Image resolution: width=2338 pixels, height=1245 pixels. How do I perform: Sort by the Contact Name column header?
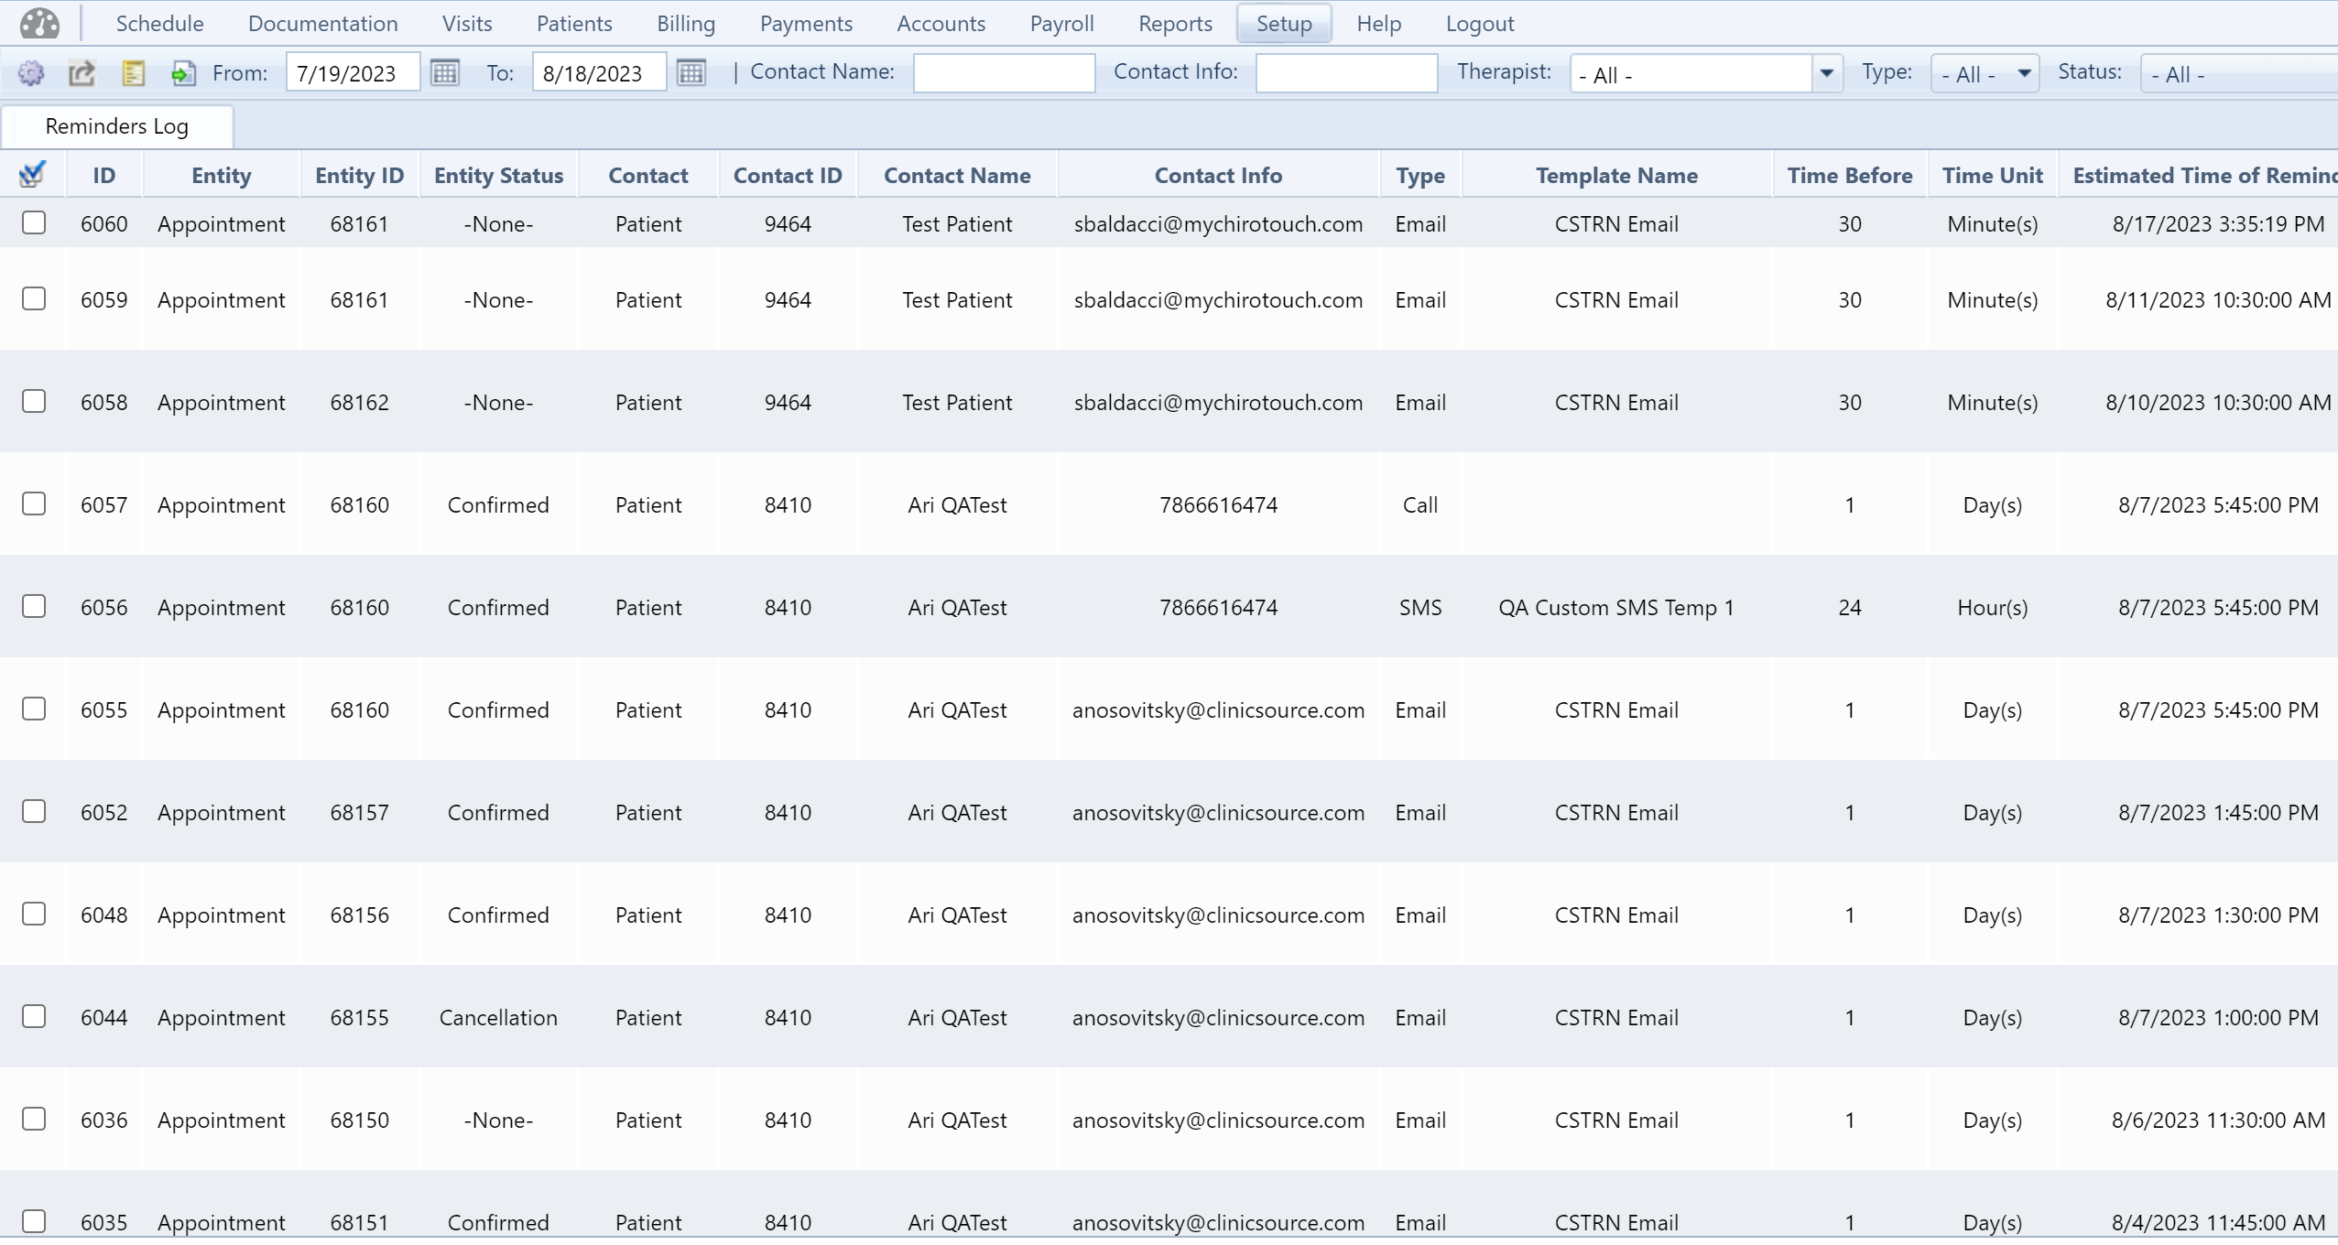click(x=957, y=175)
